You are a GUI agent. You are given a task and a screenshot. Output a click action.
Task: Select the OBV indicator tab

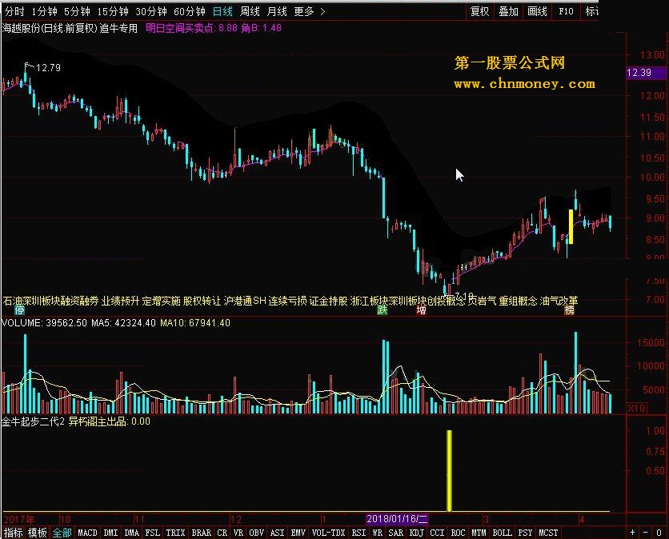coord(256,533)
